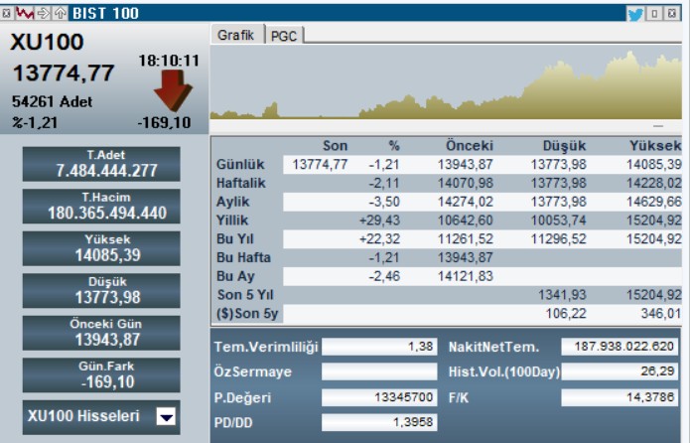This screenshot has width=690, height=443.
Task: Select the Bu Hafta row label
Action: click(243, 257)
